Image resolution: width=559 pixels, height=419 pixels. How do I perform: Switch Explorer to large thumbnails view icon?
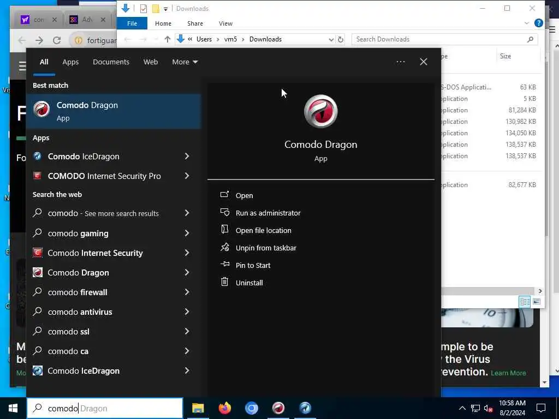point(537,302)
